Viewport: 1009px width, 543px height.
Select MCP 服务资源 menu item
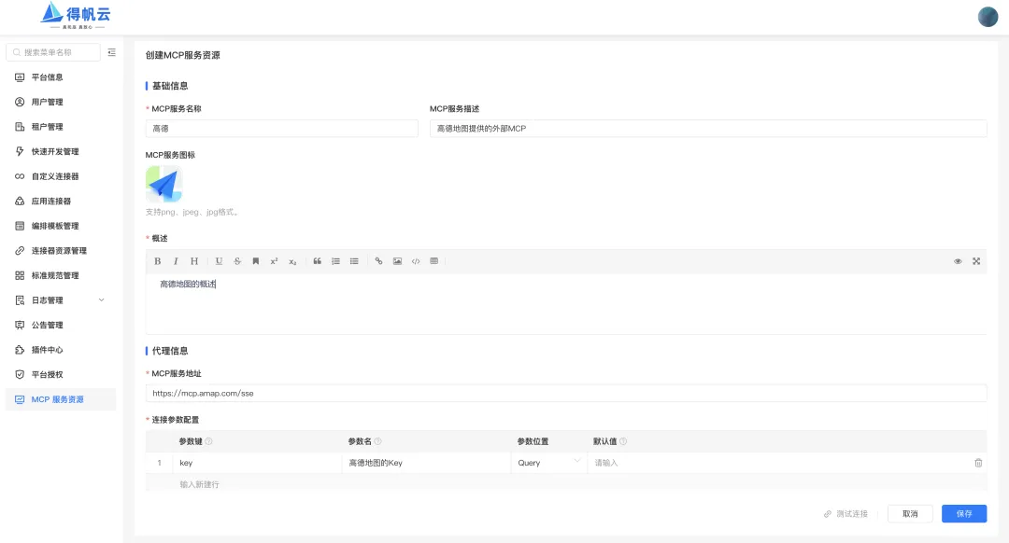61,399
